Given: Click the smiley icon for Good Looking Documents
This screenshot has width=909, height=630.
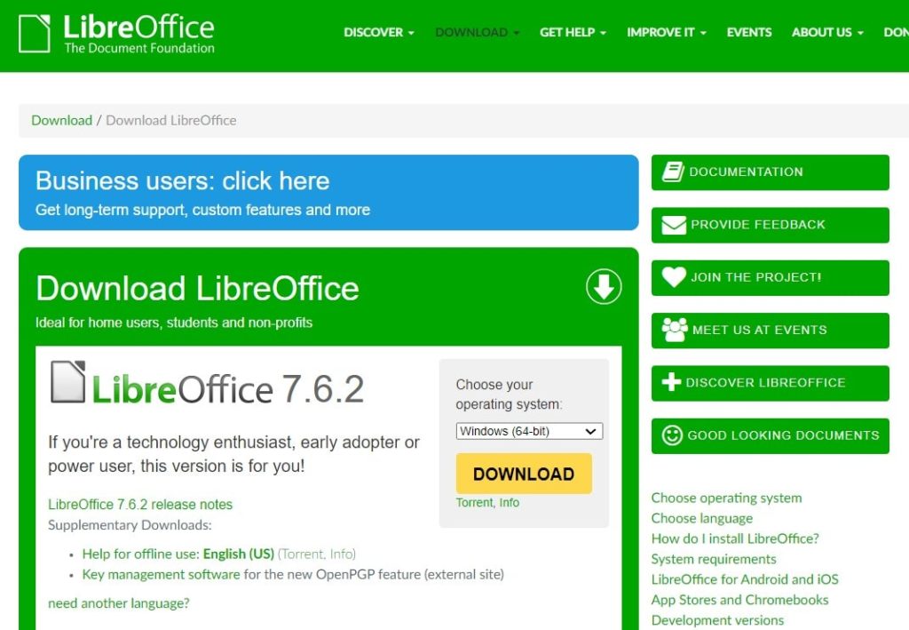Looking at the screenshot, I should click(673, 435).
